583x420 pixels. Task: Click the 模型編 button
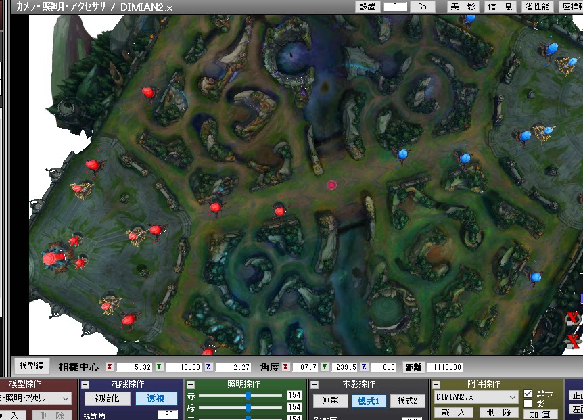click(x=32, y=366)
